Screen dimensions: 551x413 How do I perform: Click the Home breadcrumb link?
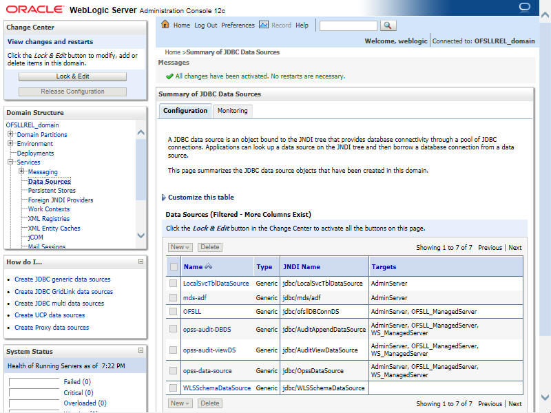(173, 52)
